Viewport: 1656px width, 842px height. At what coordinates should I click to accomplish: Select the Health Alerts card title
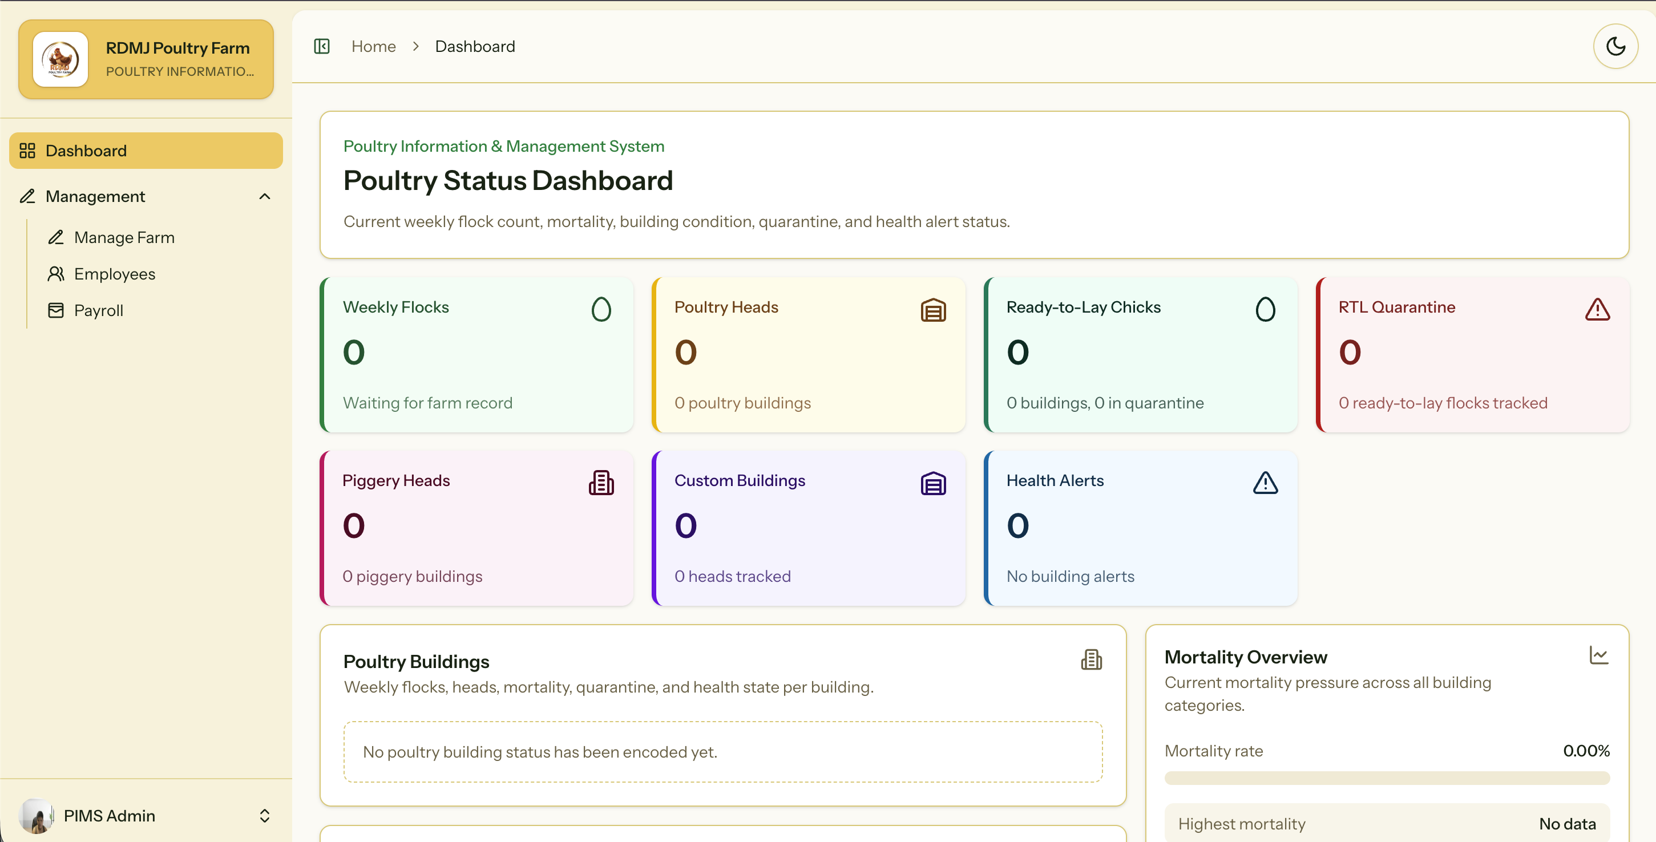tap(1055, 481)
